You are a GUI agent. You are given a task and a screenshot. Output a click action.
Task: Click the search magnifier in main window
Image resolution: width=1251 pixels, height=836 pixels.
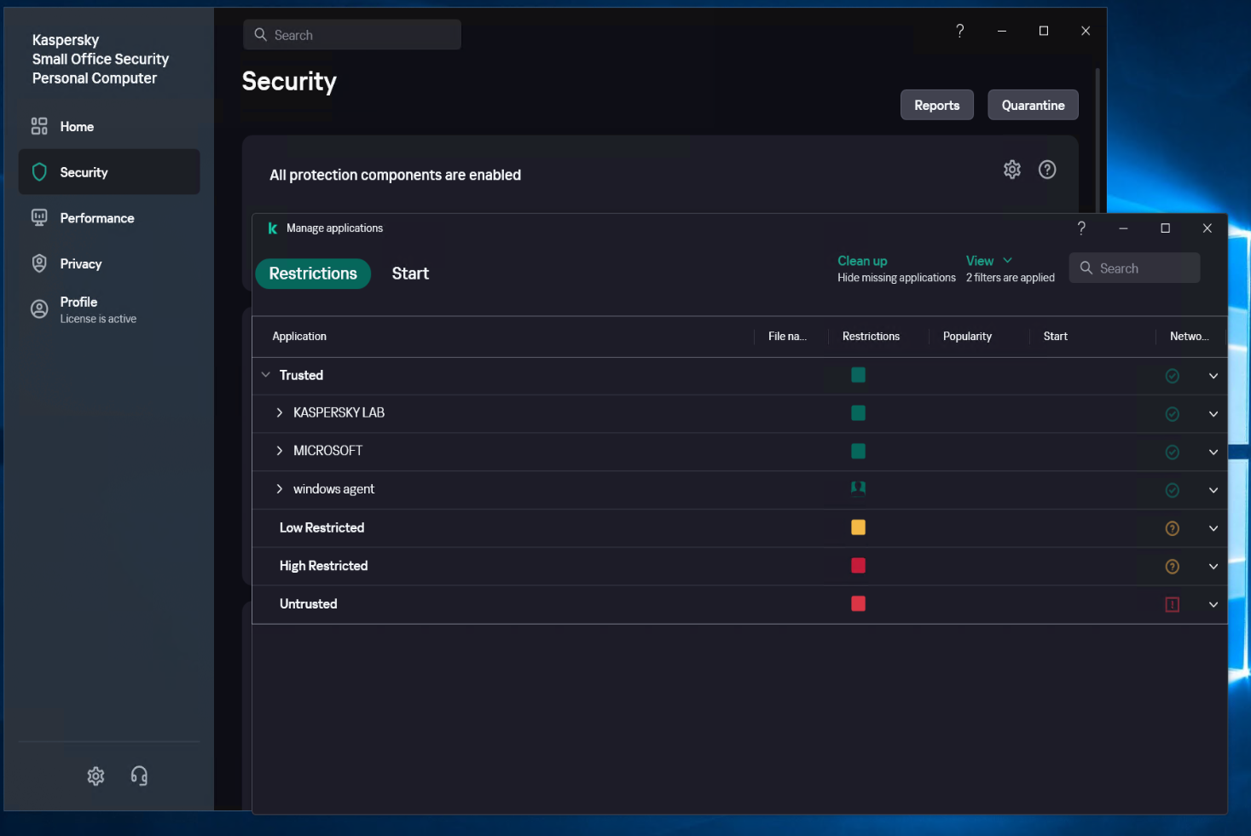click(x=261, y=35)
